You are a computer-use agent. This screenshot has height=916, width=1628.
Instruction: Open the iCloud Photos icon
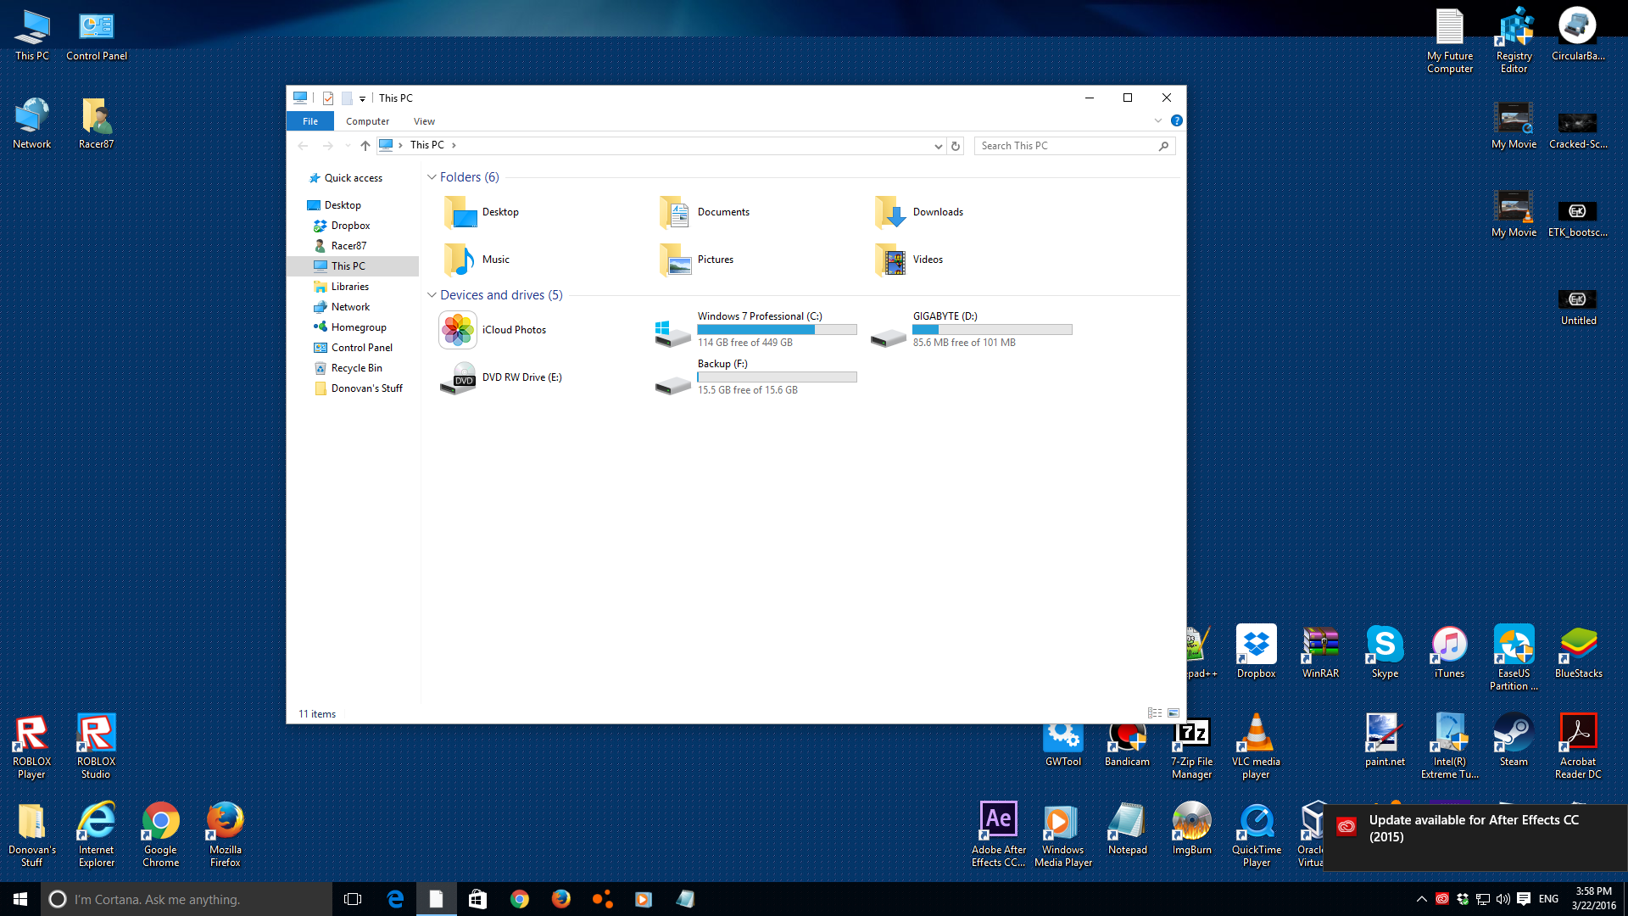(x=458, y=330)
